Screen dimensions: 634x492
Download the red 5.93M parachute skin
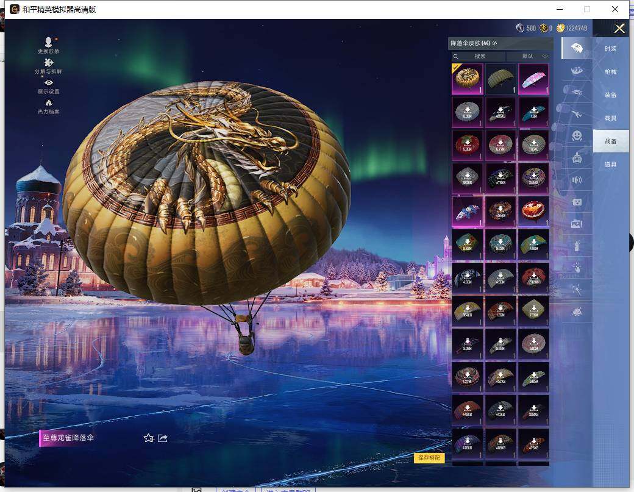tap(533, 278)
